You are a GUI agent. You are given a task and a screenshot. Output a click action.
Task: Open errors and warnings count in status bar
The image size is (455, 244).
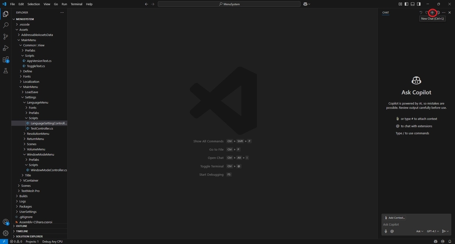pyautogui.click(x=16, y=241)
